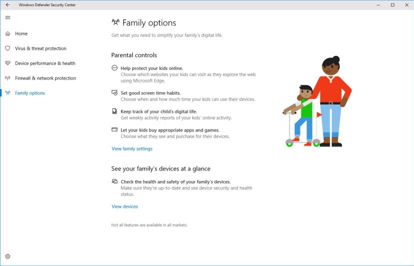
Task: Minimize the Security Center window
Action: point(378,4)
